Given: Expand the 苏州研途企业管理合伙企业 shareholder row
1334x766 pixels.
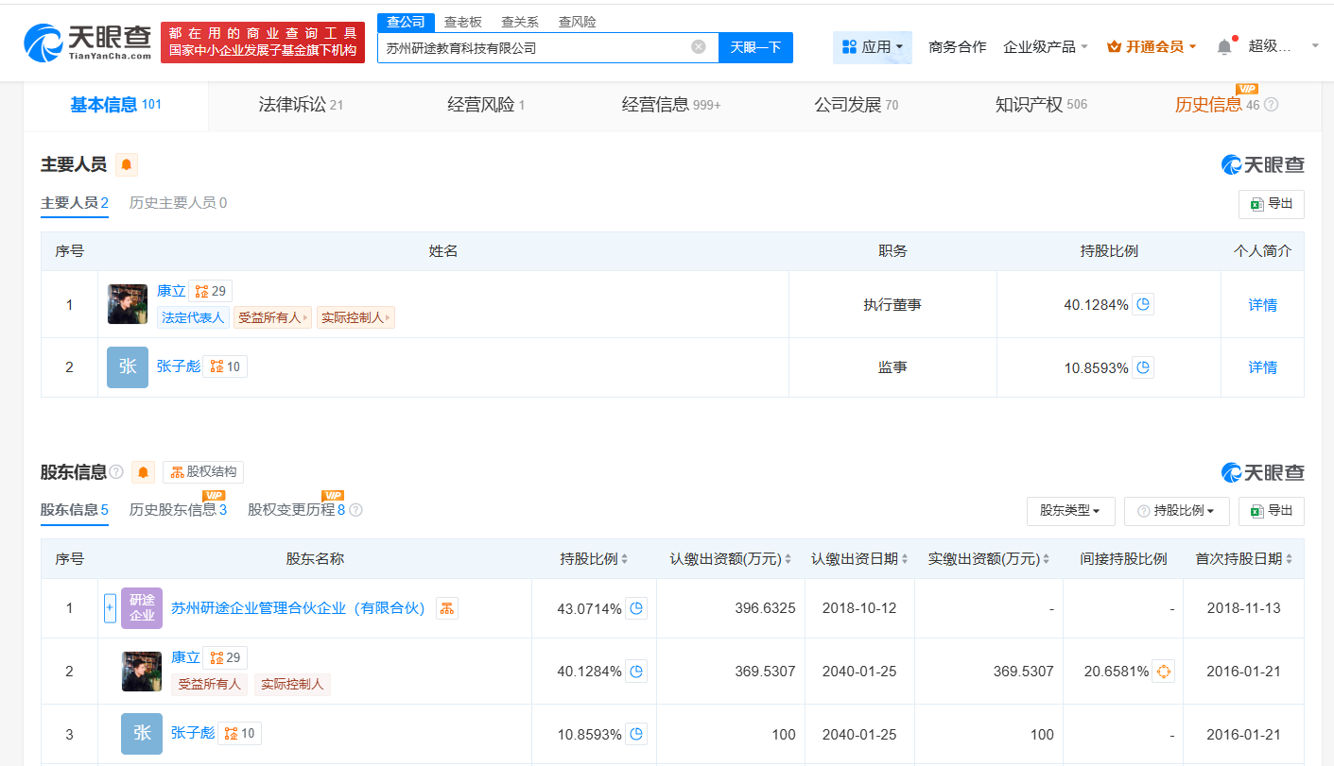Looking at the screenshot, I should pos(110,608).
